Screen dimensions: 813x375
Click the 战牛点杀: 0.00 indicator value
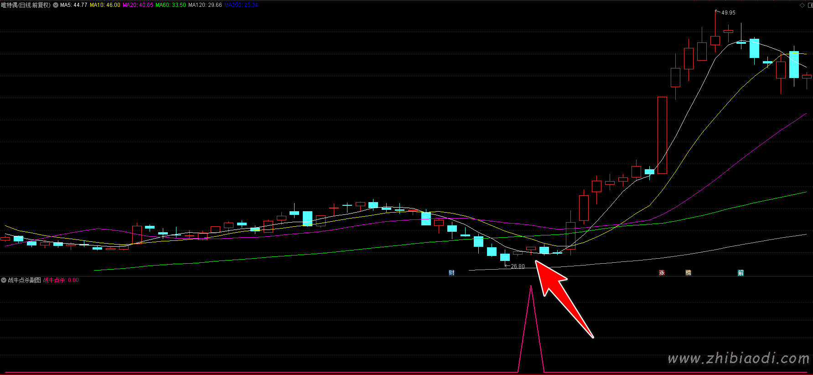[61, 280]
